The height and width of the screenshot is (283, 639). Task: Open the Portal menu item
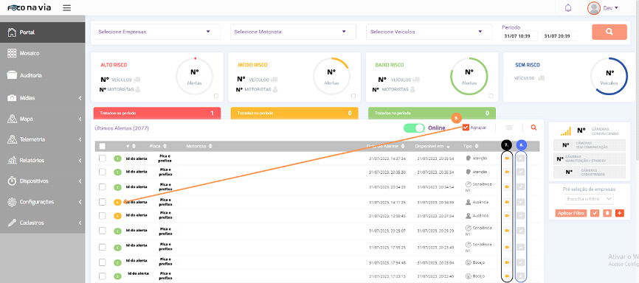[x=42, y=32]
